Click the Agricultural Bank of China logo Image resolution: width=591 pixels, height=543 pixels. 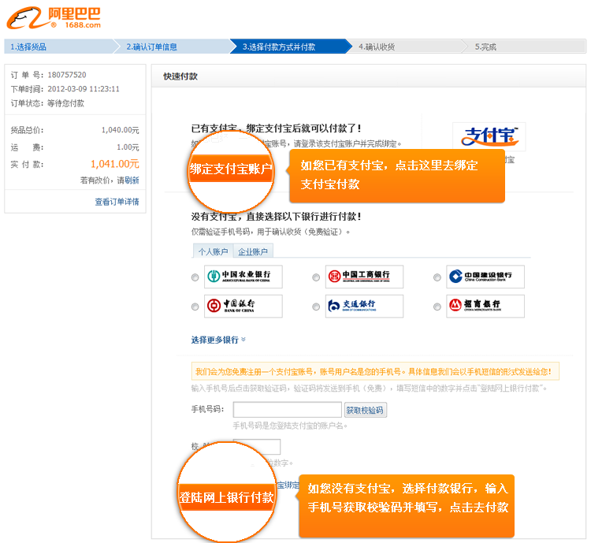pyautogui.click(x=243, y=277)
